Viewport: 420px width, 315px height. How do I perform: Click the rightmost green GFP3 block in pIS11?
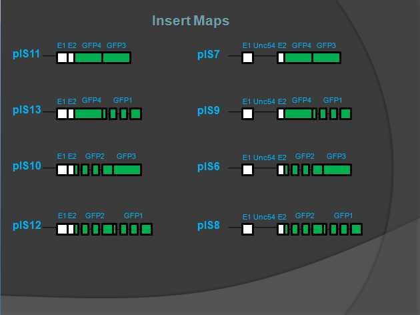pos(117,58)
